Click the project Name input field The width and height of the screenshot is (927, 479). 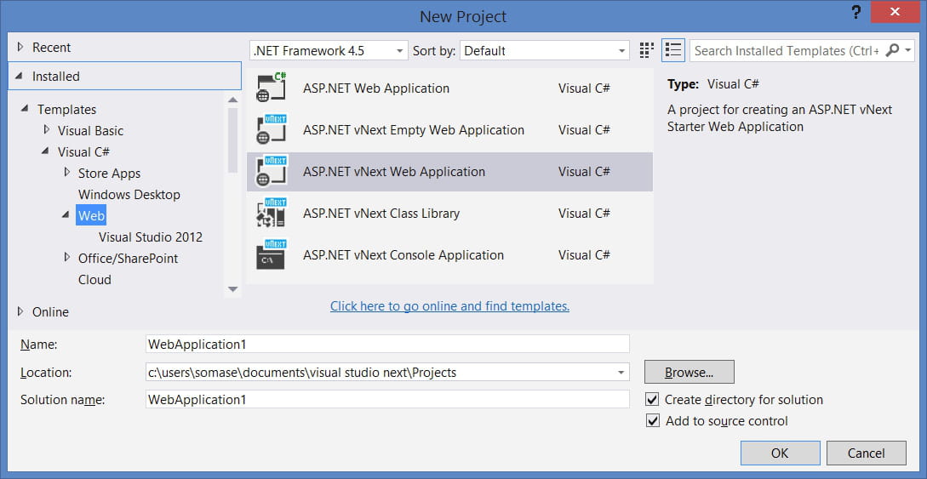coord(387,344)
